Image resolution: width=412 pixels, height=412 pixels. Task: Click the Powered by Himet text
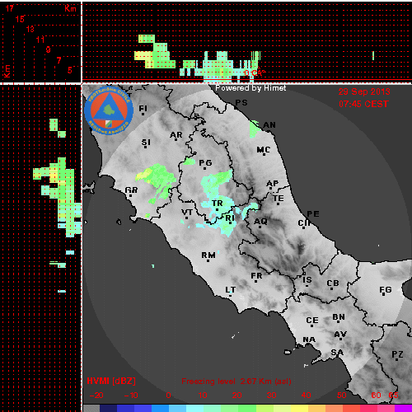click(250, 88)
